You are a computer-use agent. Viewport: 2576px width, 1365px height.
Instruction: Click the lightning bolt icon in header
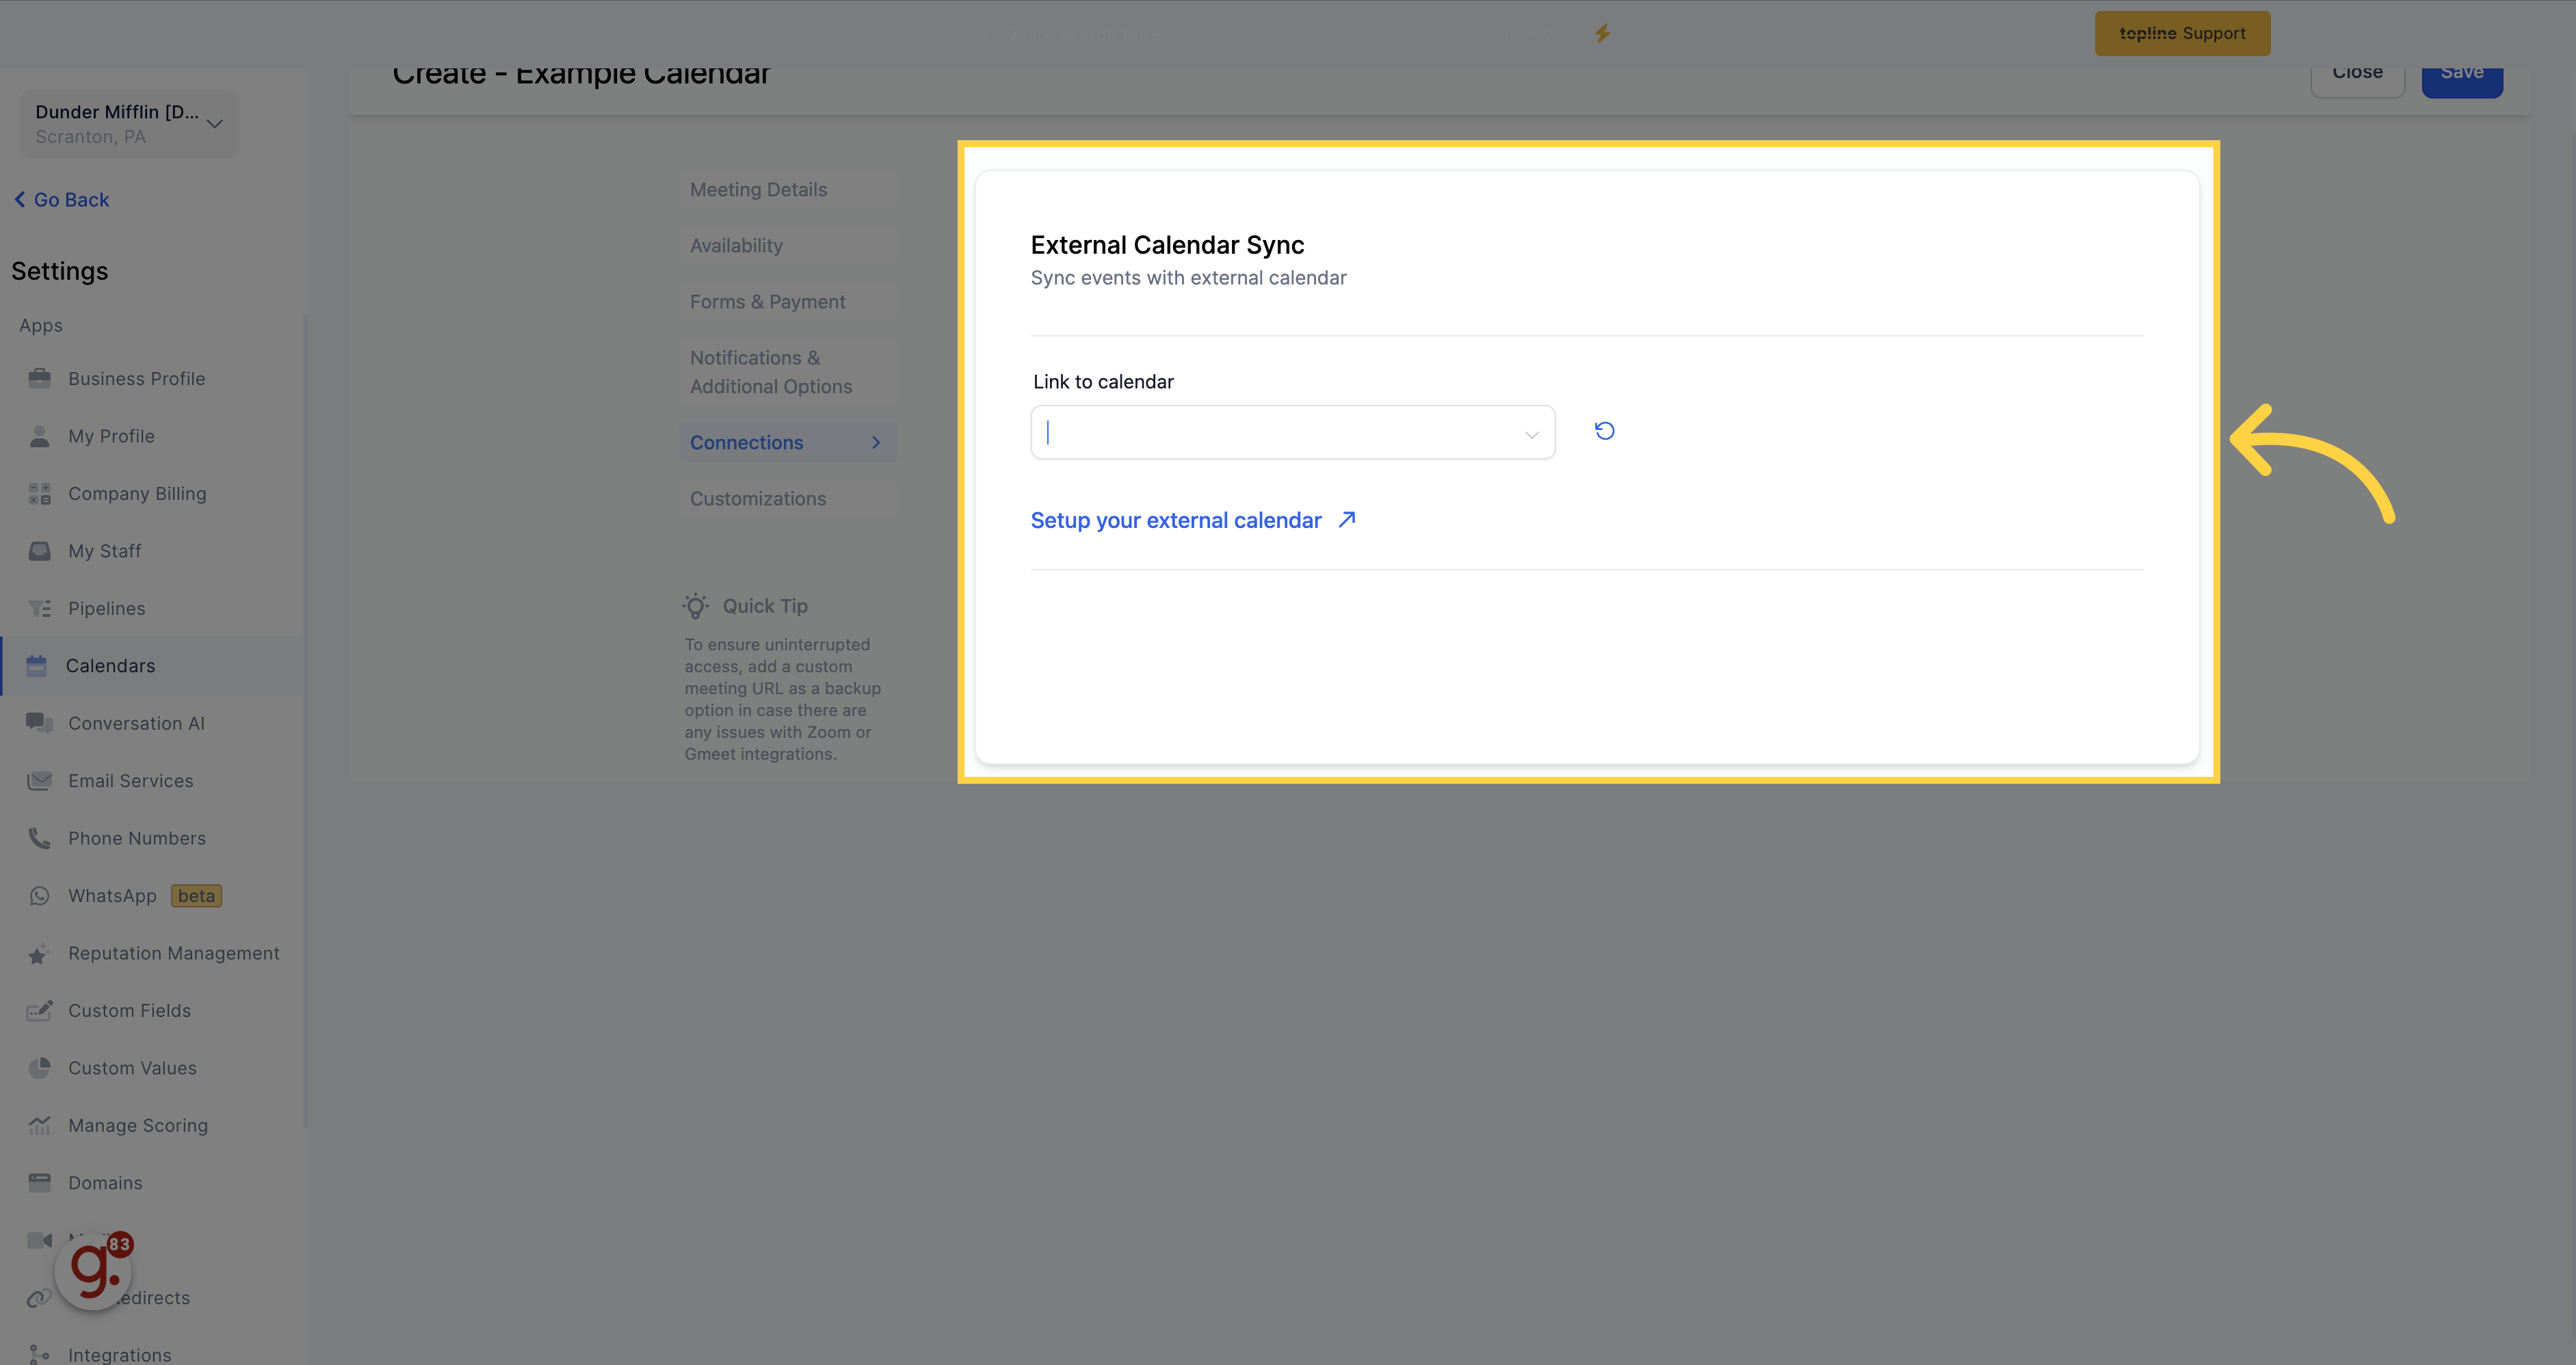pos(1602,33)
